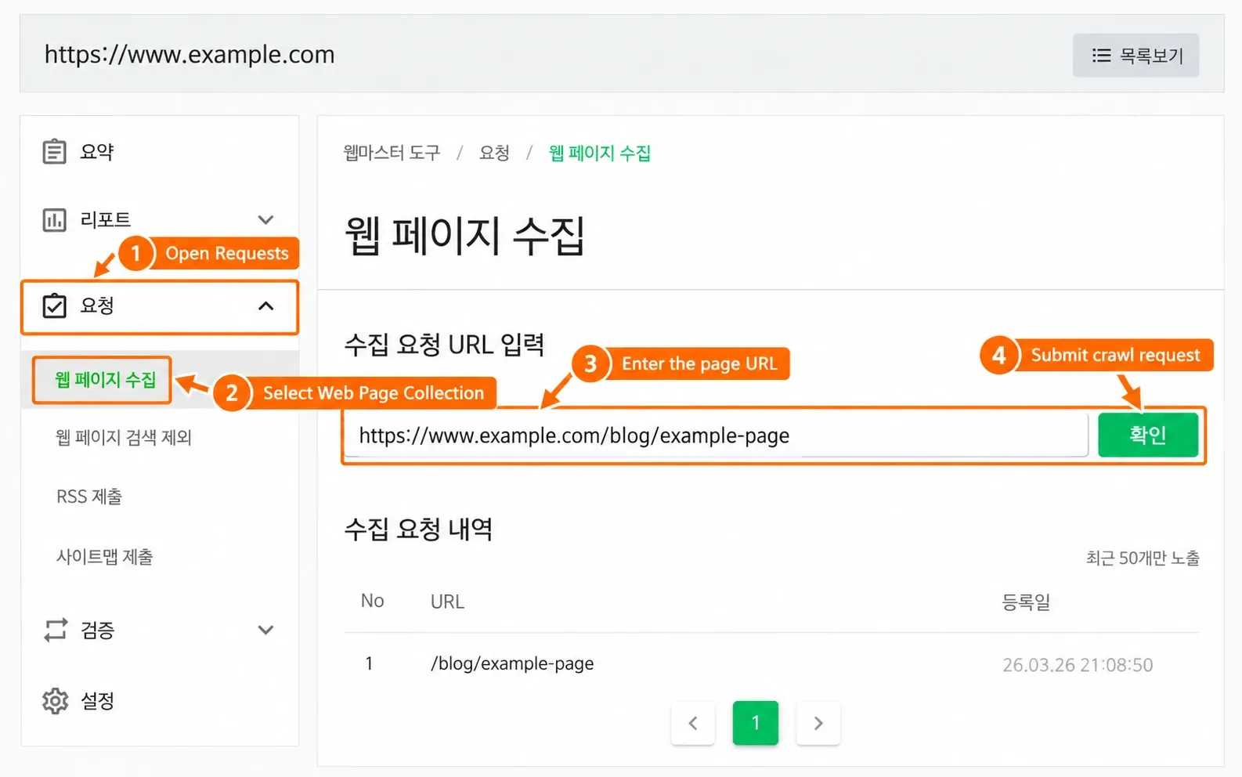This screenshot has width=1242, height=777.
Task: Click the 최근 50개만 노출 note
Action: click(1143, 558)
